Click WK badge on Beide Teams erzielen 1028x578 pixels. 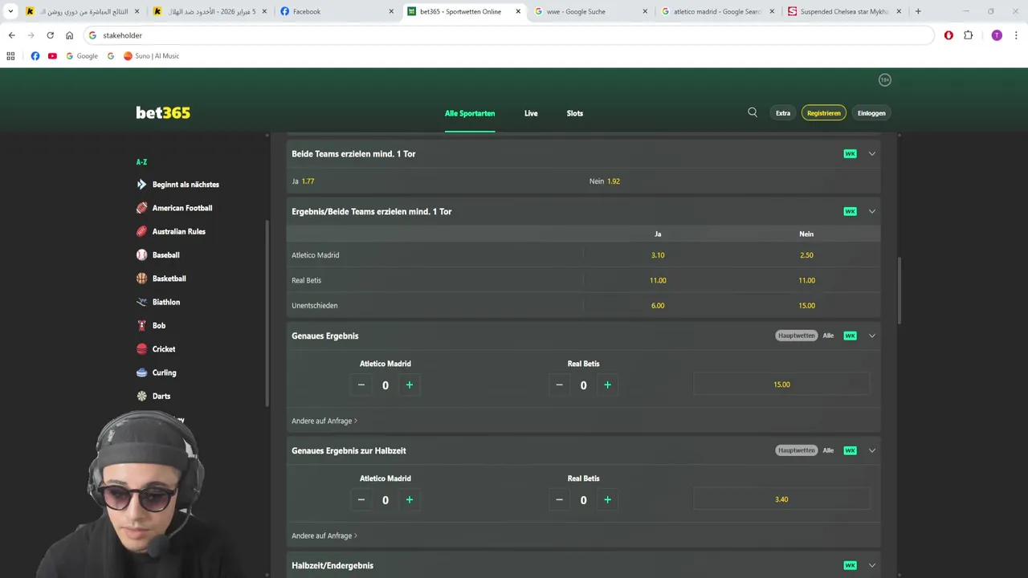coord(850,153)
